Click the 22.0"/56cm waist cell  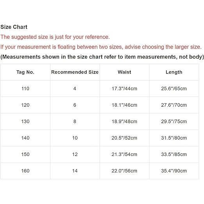(124, 171)
